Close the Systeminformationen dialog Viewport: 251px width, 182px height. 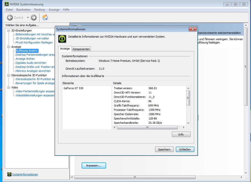point(193,29)
